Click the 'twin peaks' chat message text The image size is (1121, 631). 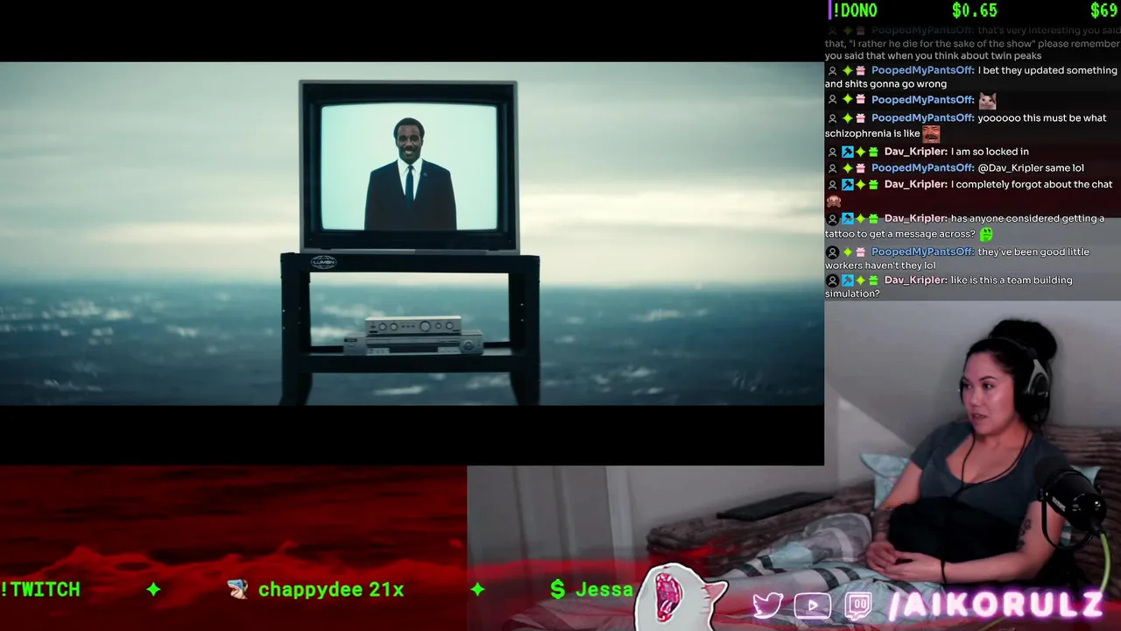(x=972, y=43)
